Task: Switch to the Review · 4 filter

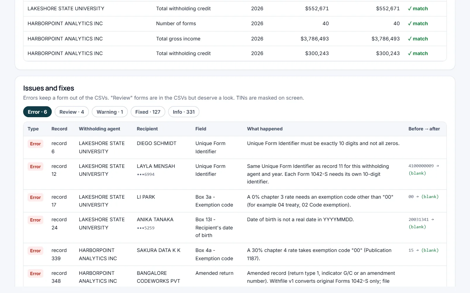Action: coord(72,112)
